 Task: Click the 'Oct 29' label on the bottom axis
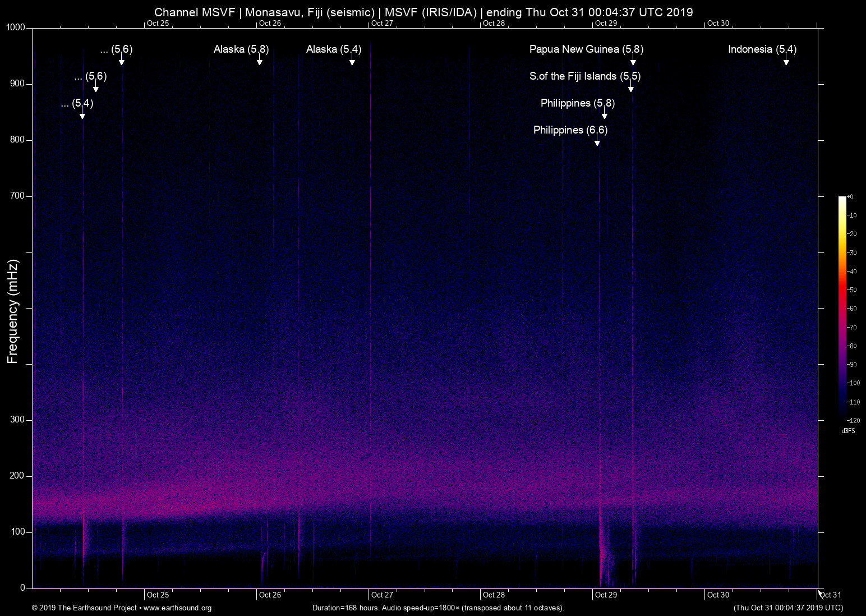coord(606,595)
